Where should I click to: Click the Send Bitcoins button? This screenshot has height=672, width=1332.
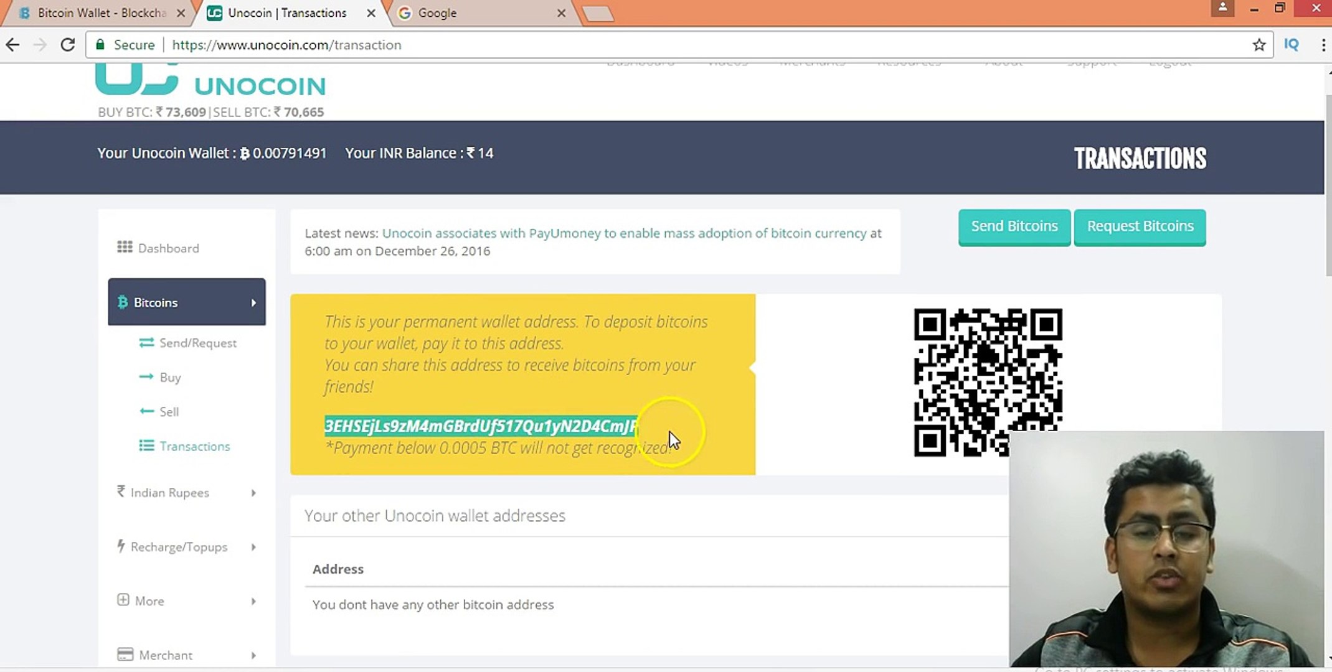pyautogui.click(x=1014, y=226)
